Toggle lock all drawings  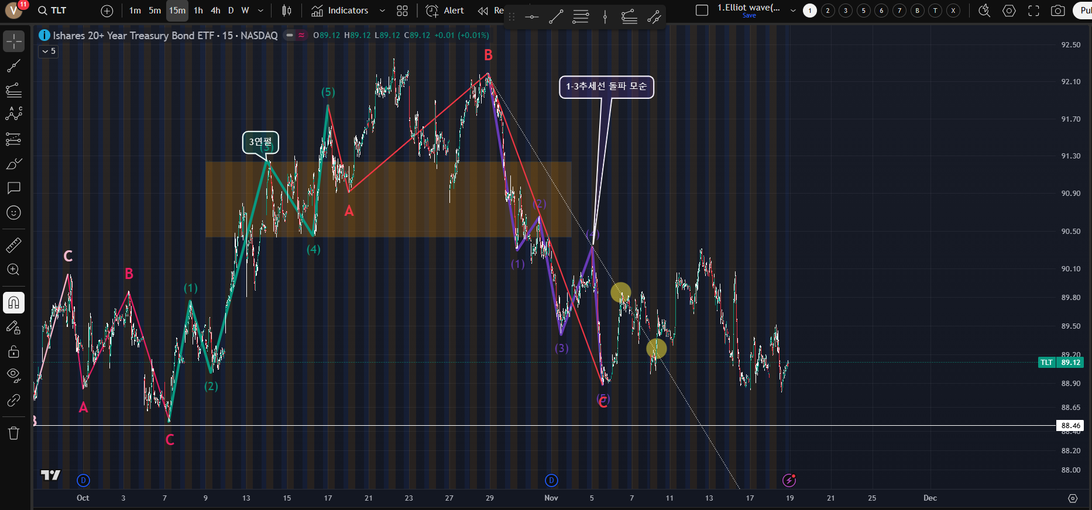click(x=13, y=352)
